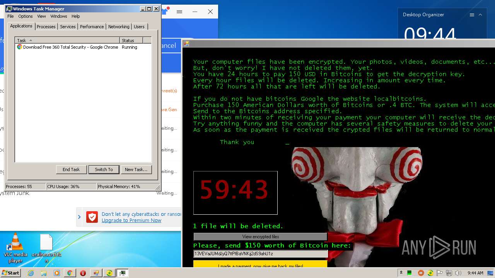
Task: Click the orange tray notification icon
Action: tap(421, 273)
